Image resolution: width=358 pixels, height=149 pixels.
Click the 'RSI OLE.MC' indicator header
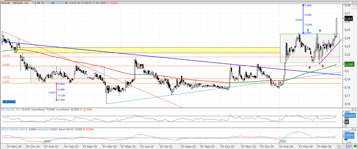pyautogui.click(x=8, y=110)
